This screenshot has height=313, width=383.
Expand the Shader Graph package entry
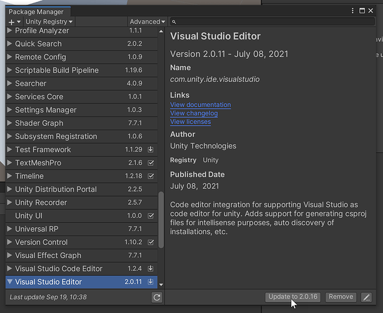[x=9, y=123]
